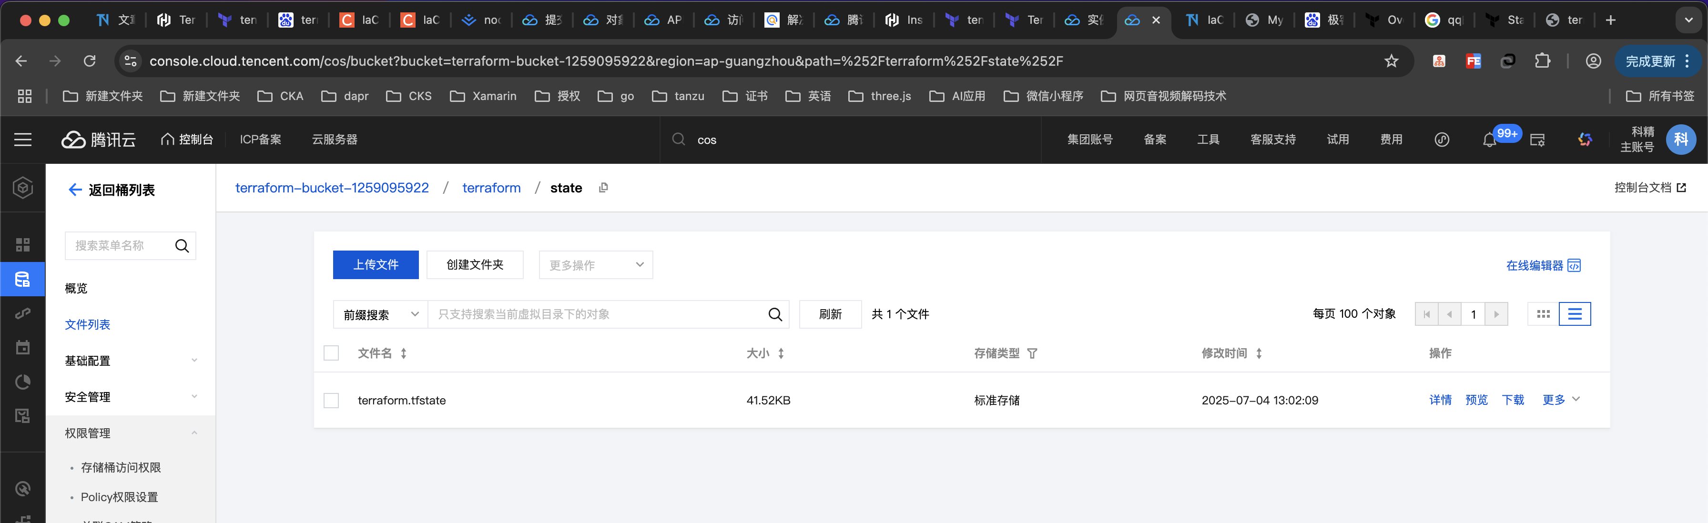The image size is (1708, 523).
Task: Open 控制台文档 link
Action: (1650, 188)
